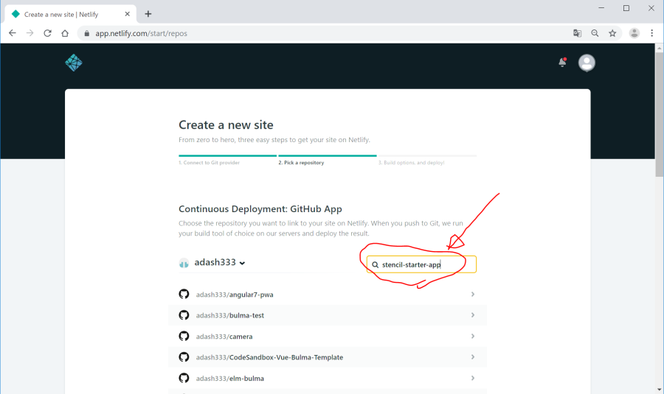This screenshot has width=664, height=394.
Task: Choose the adash333/CodeSandbox-Vue-Bulma-Template repository
Action: coord(269,357)
